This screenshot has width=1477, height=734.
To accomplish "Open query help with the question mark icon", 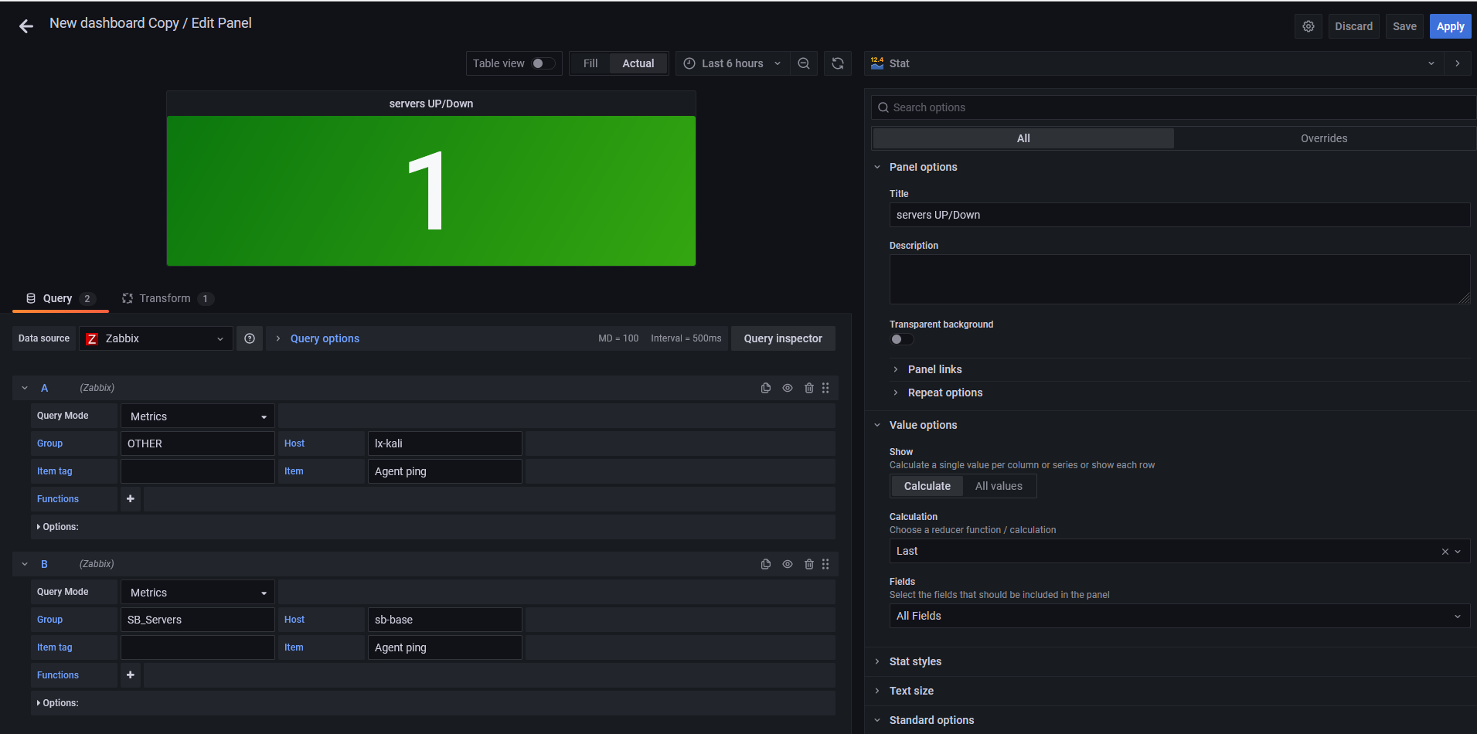I will tap(249, 338).
